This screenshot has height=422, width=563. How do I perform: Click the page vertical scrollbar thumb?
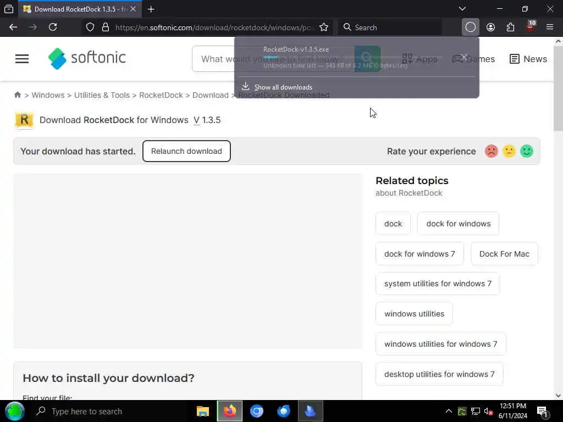tap(558, 89)
